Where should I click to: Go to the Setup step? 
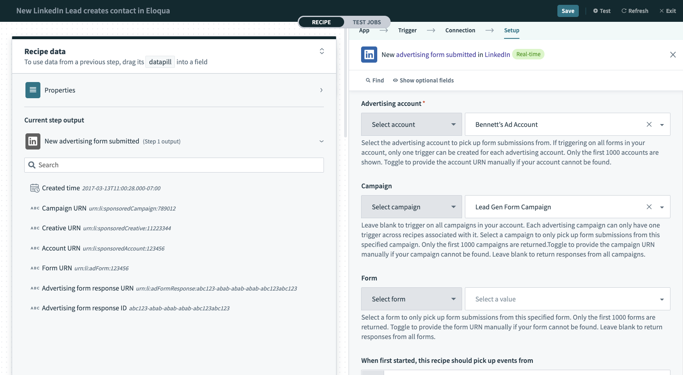(512, 30)
